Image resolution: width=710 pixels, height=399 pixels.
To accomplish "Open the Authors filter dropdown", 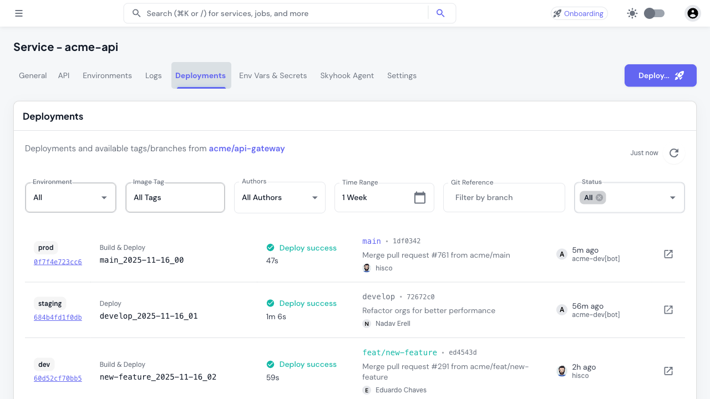I will pyautogui.click(x=316, y=197).
